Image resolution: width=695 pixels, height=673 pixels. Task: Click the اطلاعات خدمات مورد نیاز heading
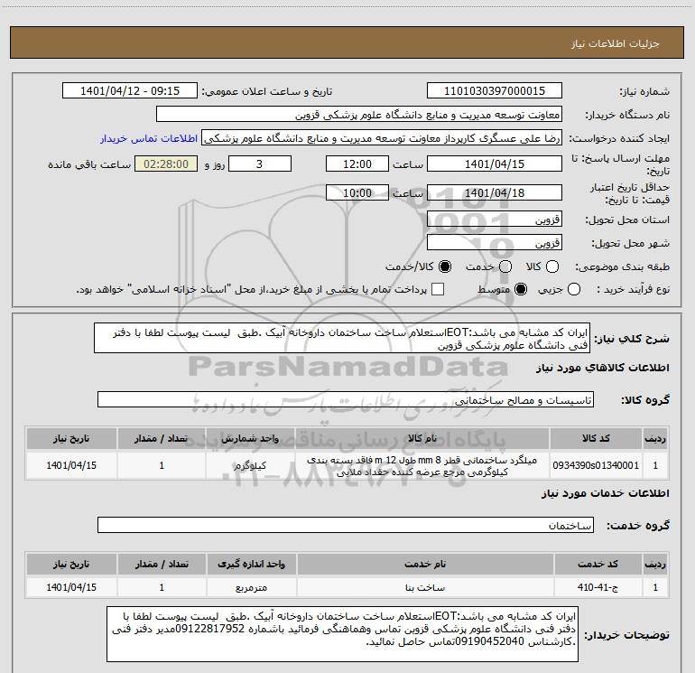click(x=606, y=493)
